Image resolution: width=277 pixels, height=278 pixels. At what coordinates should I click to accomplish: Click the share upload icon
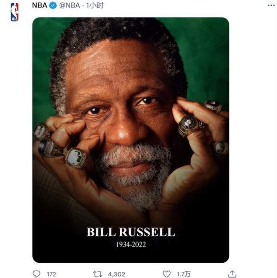(x=232, y=274)
